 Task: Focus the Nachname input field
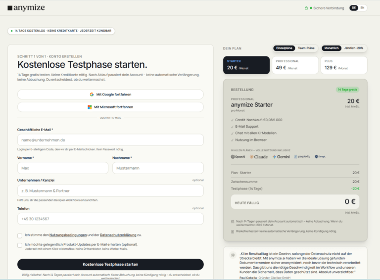(158, 168)
